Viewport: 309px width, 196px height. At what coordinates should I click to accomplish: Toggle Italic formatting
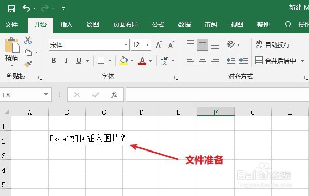66,61
